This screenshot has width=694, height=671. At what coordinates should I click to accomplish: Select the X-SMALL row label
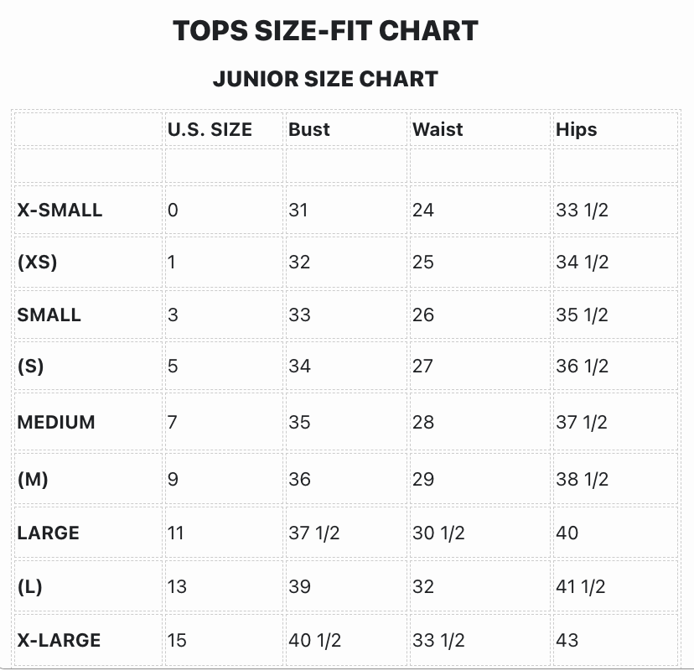point(60,210)
